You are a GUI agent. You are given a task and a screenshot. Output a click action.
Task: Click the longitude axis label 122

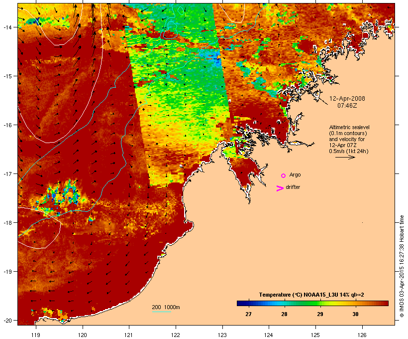[x=176, y=335]
